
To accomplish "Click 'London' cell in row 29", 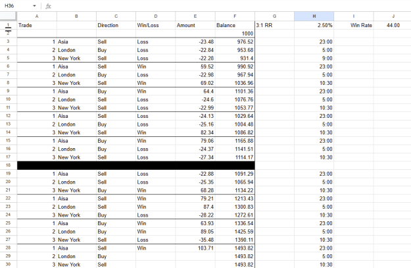I will tap(76, 256).
